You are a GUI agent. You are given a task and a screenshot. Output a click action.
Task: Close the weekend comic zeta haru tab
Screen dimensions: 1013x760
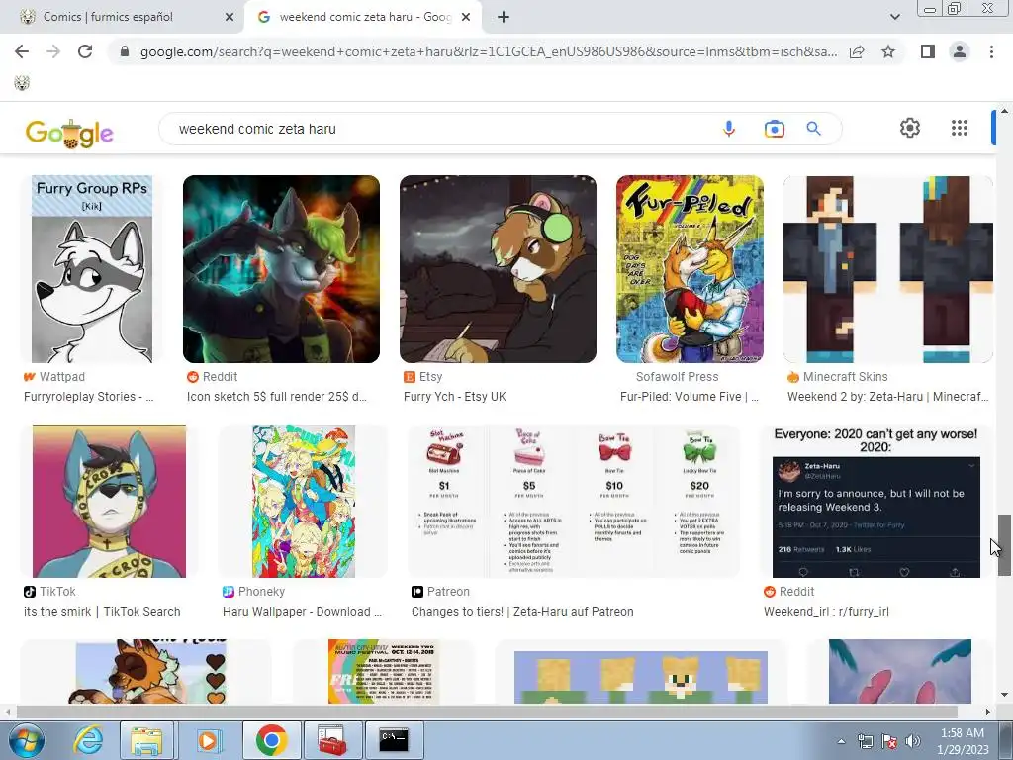(466, 18)
